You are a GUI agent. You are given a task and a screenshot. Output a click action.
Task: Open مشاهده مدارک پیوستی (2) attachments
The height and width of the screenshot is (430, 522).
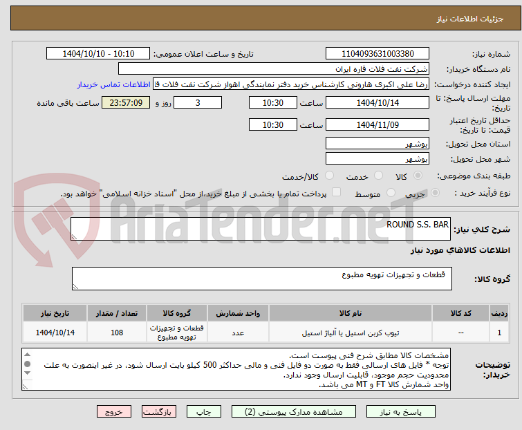pos(293,412)
